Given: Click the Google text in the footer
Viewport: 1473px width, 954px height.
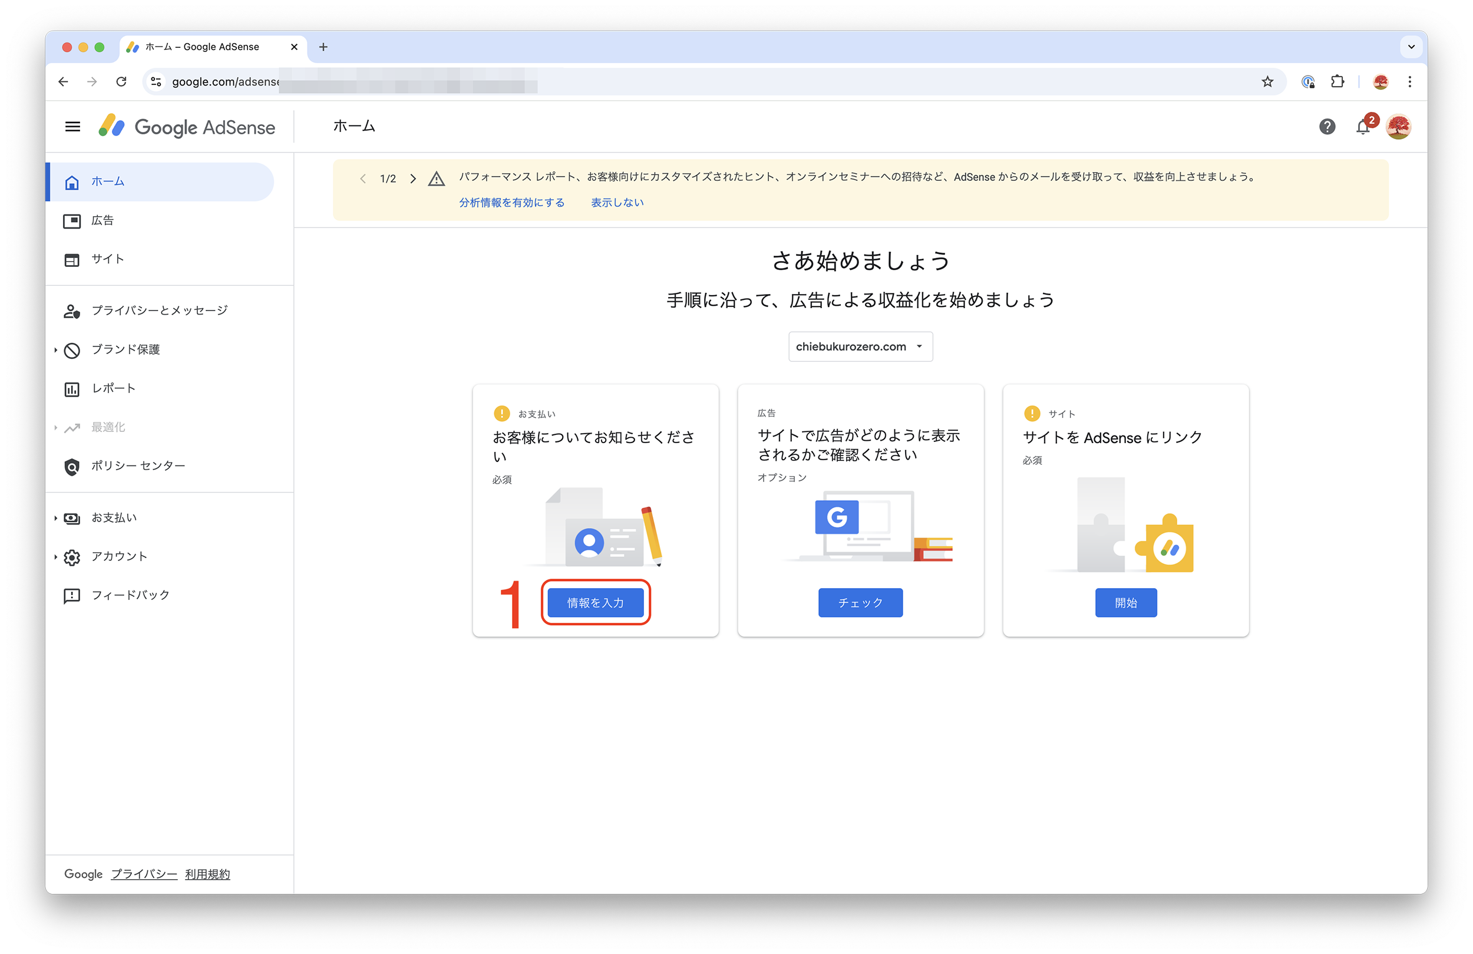Looking at the screenshot, I should pos(84,874).
